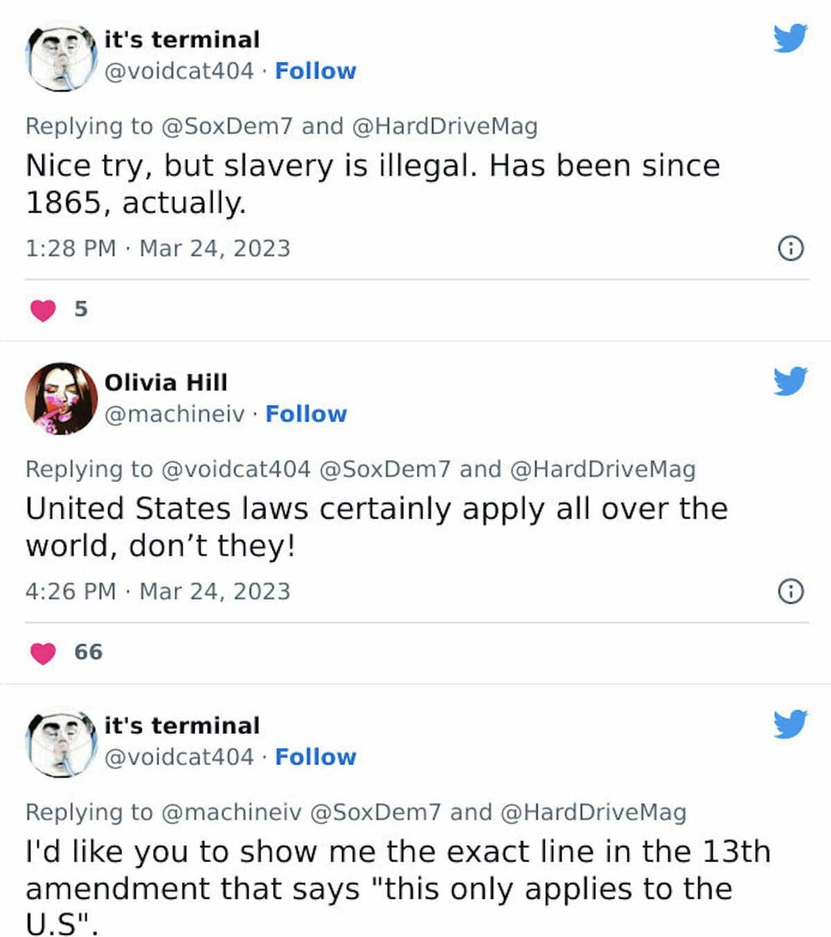Like Olivia Hill's tweet with 66 likes
The width and height of the screenshot is (831, 937).
pos(43,652)
